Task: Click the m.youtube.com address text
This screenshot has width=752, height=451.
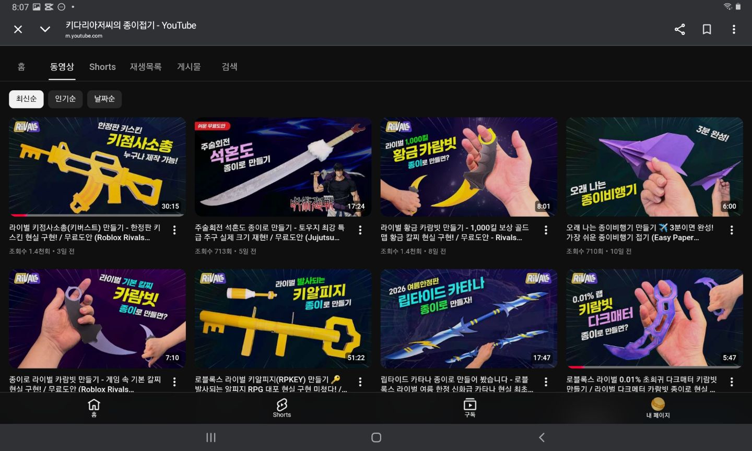Action: point(84,36)
